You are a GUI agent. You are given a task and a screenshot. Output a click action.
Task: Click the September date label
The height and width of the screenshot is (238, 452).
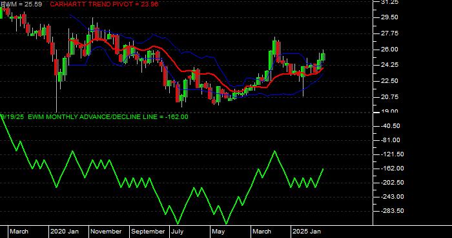point(149,232)
